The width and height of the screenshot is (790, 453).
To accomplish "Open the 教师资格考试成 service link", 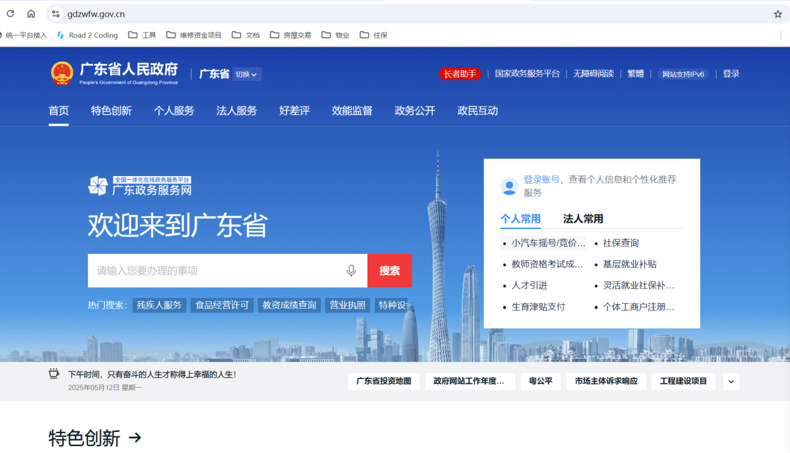I will pos(548,264).
